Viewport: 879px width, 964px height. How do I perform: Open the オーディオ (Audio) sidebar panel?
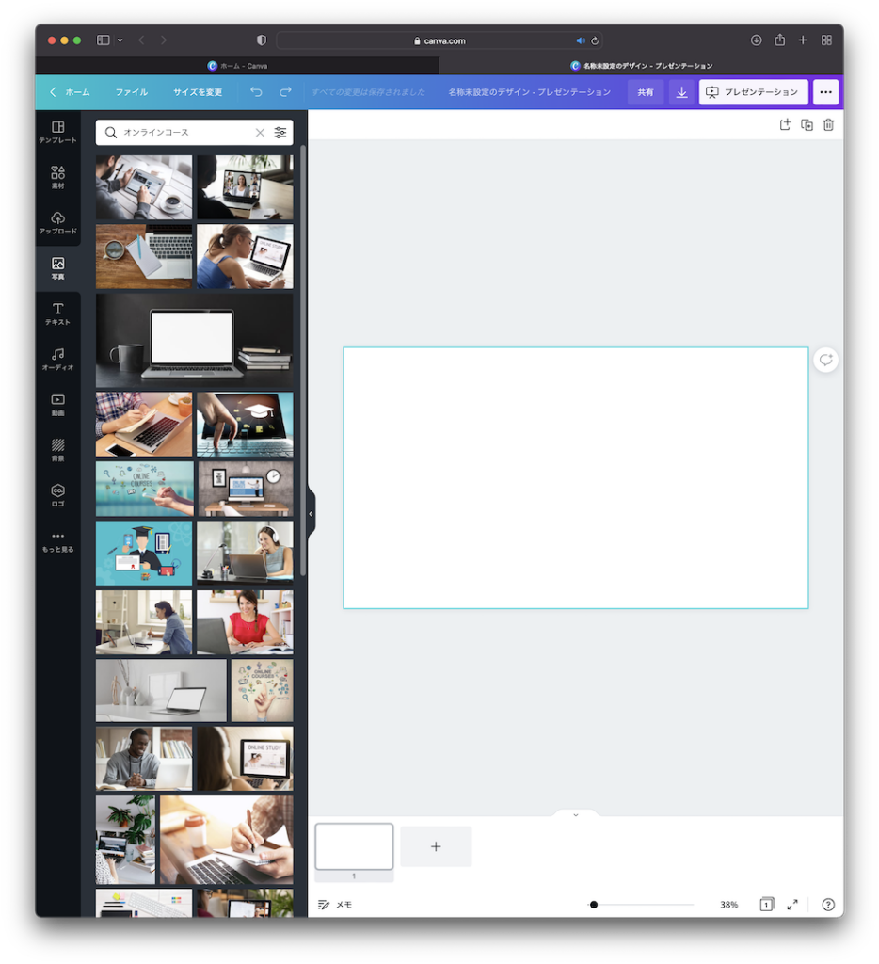(x=57, y=359)
